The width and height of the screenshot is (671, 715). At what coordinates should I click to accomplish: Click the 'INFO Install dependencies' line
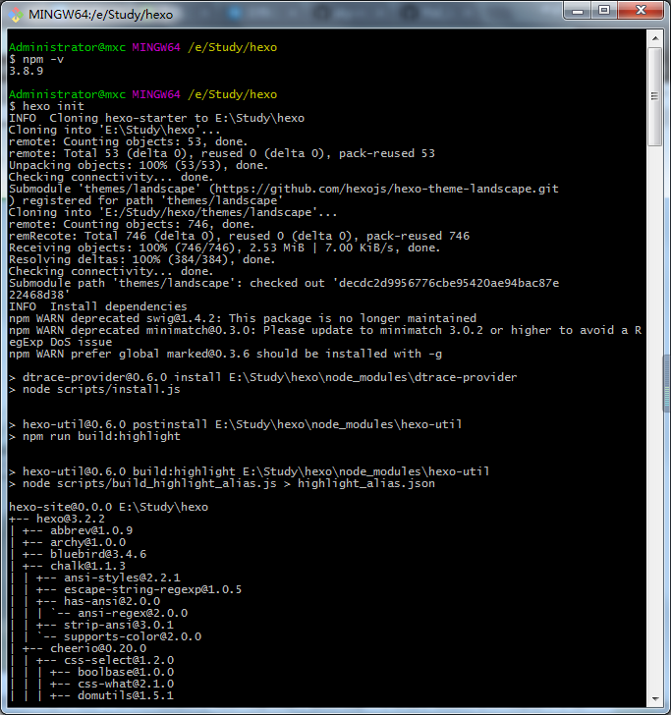[x=97, y=306]
